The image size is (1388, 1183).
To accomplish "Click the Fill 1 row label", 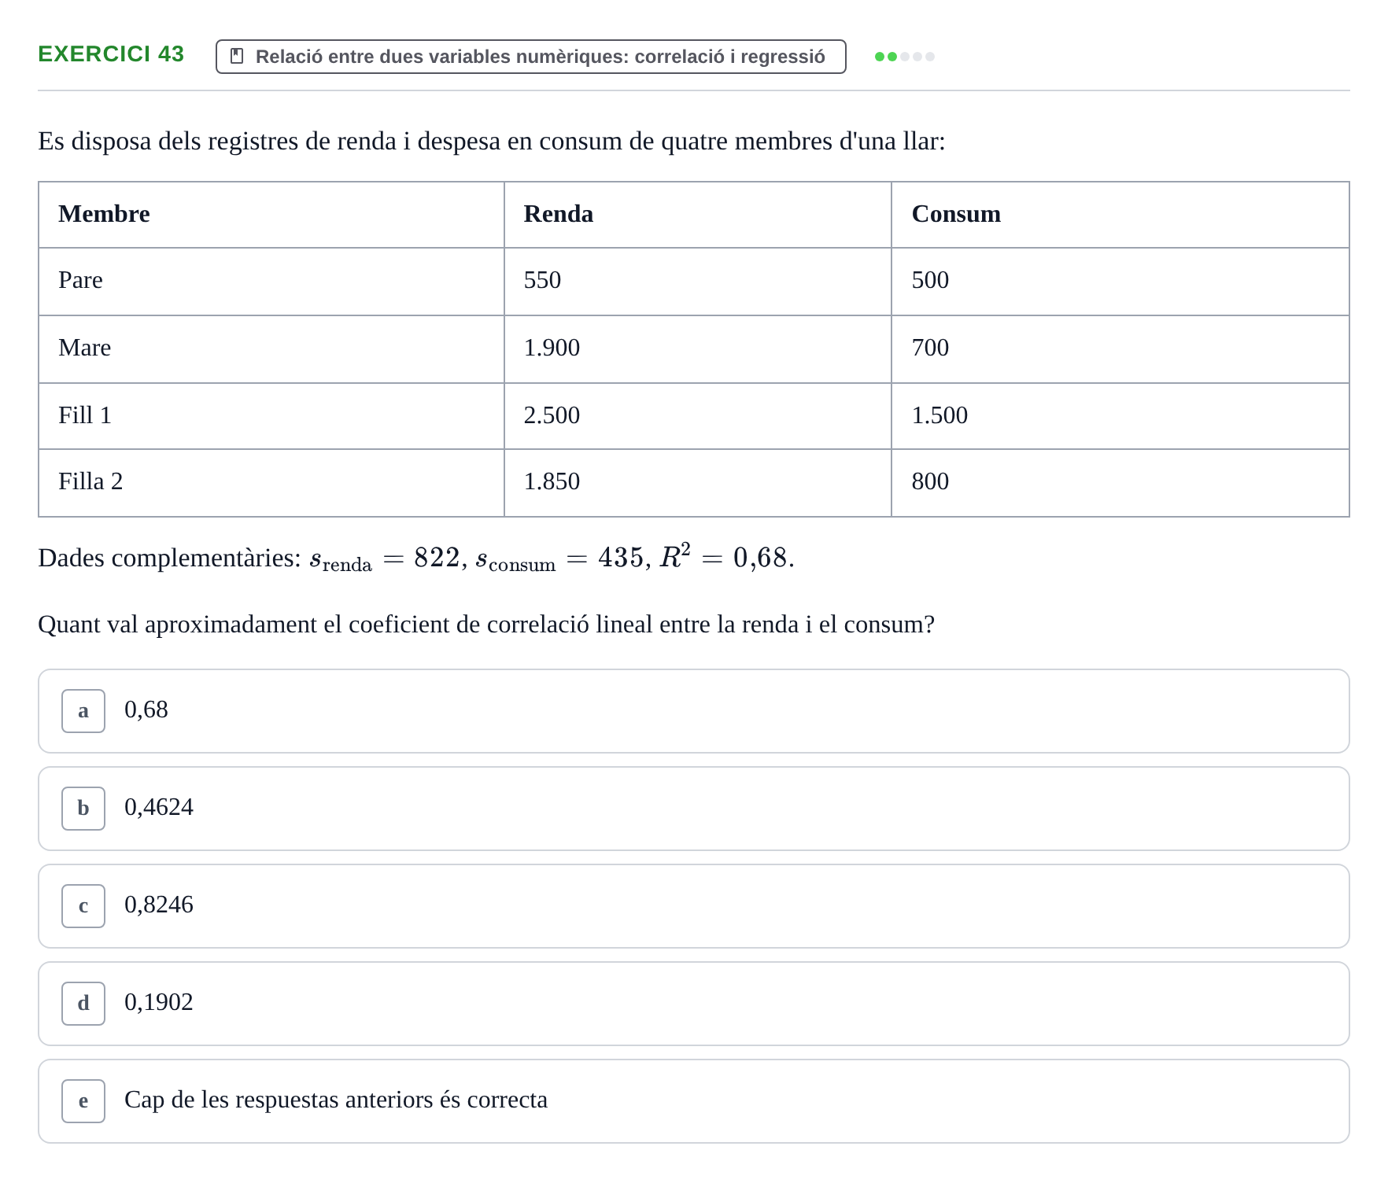I will (x=85, y=415).
